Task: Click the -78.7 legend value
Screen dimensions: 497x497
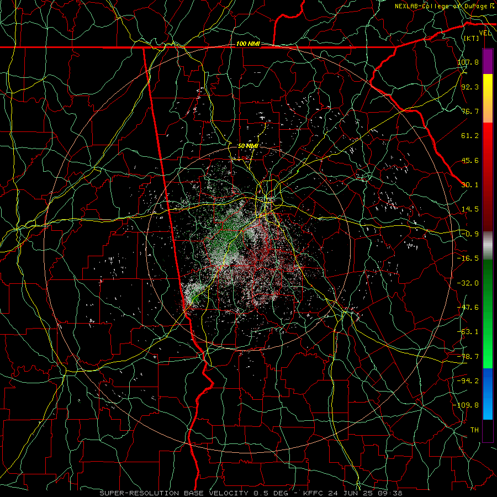Action: pos(468,357)
